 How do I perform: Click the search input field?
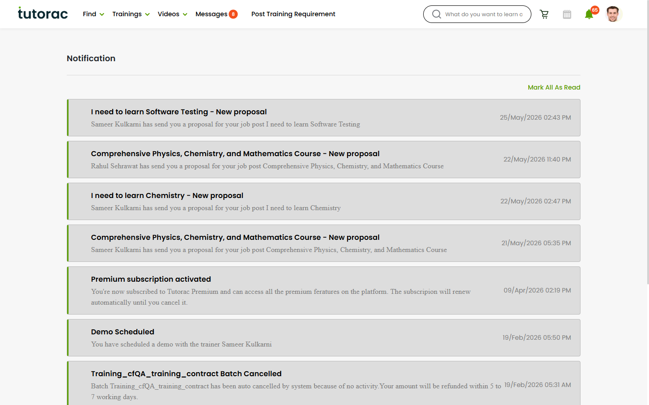point(484,14)
